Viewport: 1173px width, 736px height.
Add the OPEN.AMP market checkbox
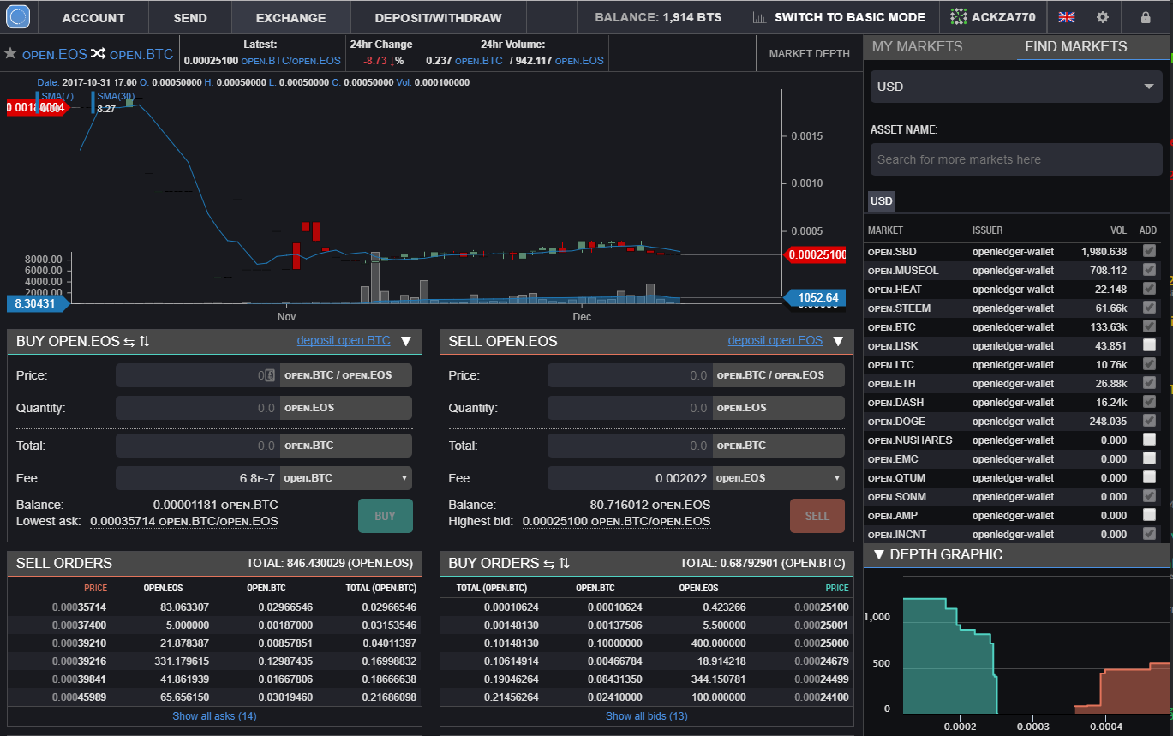point(1148,515)
